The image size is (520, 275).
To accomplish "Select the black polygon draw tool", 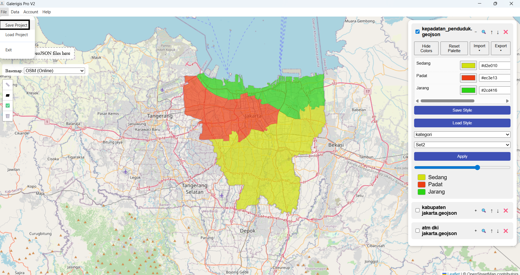I will [8, 95].
